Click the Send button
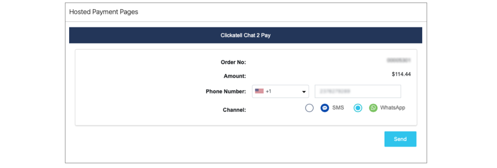This screenshot has height=168, width=497. point(400,139)
